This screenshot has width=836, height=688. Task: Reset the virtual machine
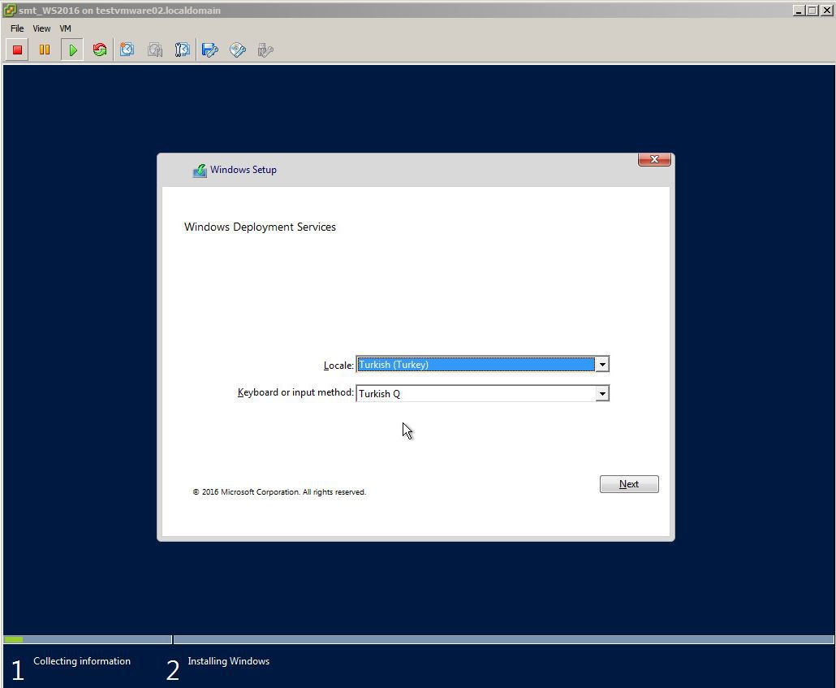(99, 50)
